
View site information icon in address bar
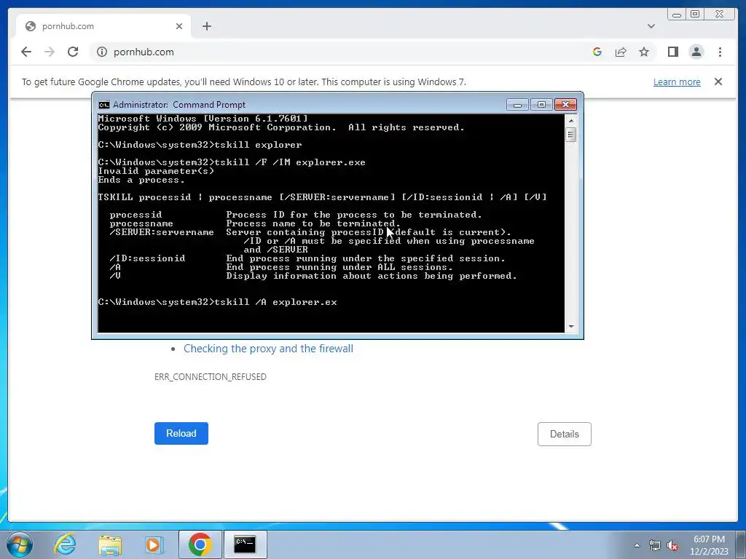coord(102,52)
